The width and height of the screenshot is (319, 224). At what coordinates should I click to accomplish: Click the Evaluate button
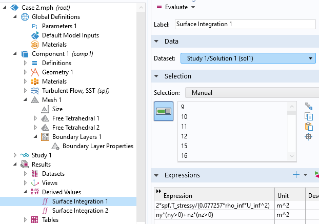(x=177, y=7)
